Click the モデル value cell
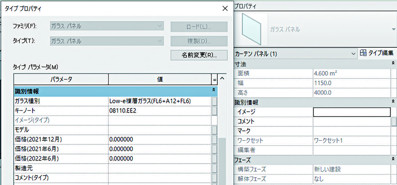 [x=160, y=130]
